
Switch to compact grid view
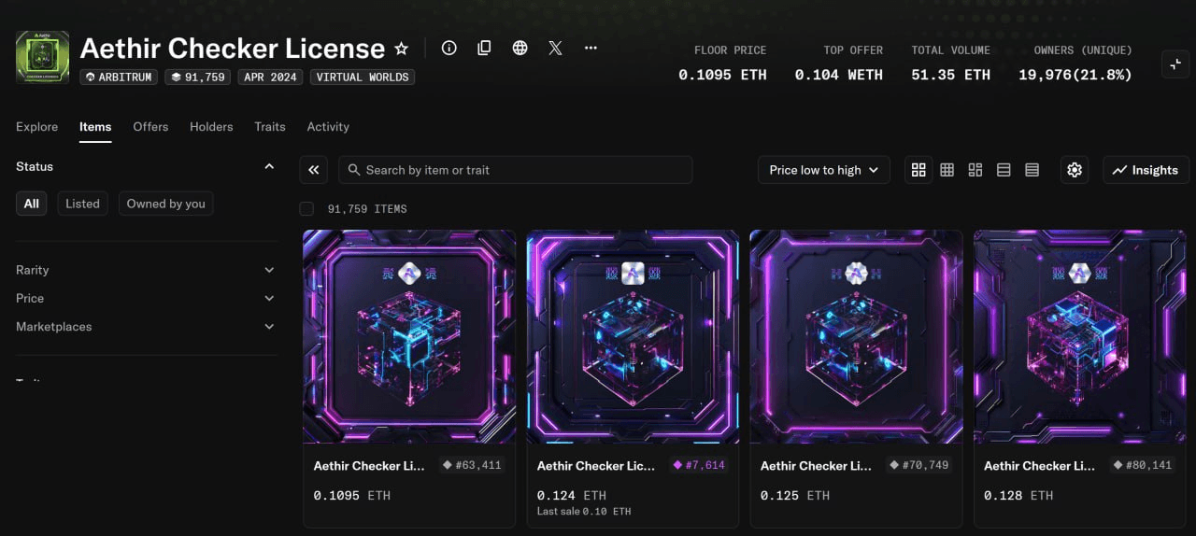coord(947,170)
